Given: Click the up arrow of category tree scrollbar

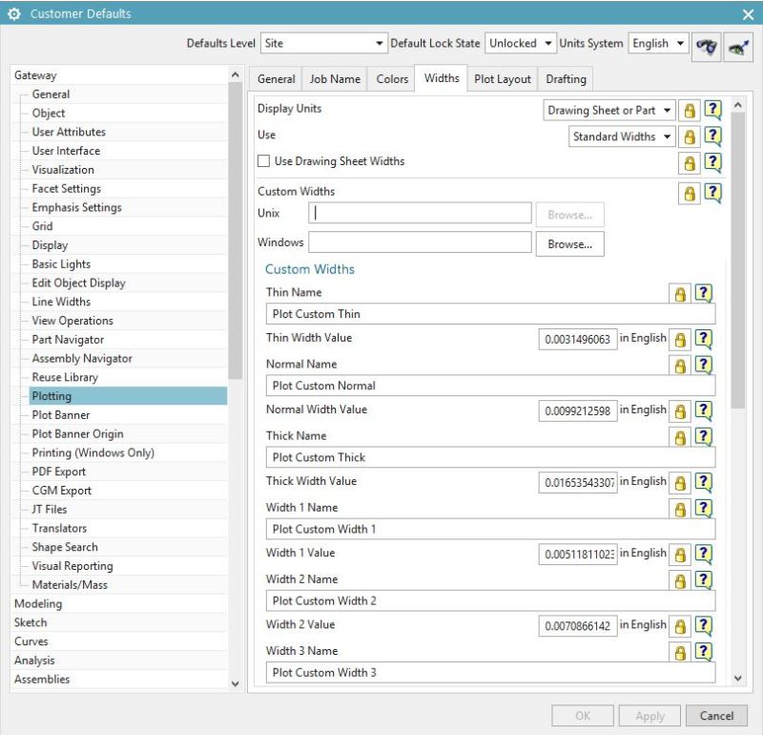Looking at the screenshot, I should click(x=235, y=75).
